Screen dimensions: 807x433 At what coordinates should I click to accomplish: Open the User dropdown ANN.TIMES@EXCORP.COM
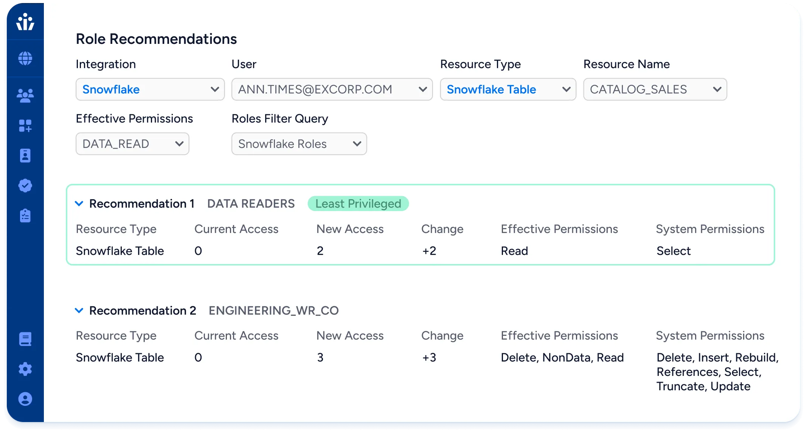pyautogui.click(x=332, y=89)
